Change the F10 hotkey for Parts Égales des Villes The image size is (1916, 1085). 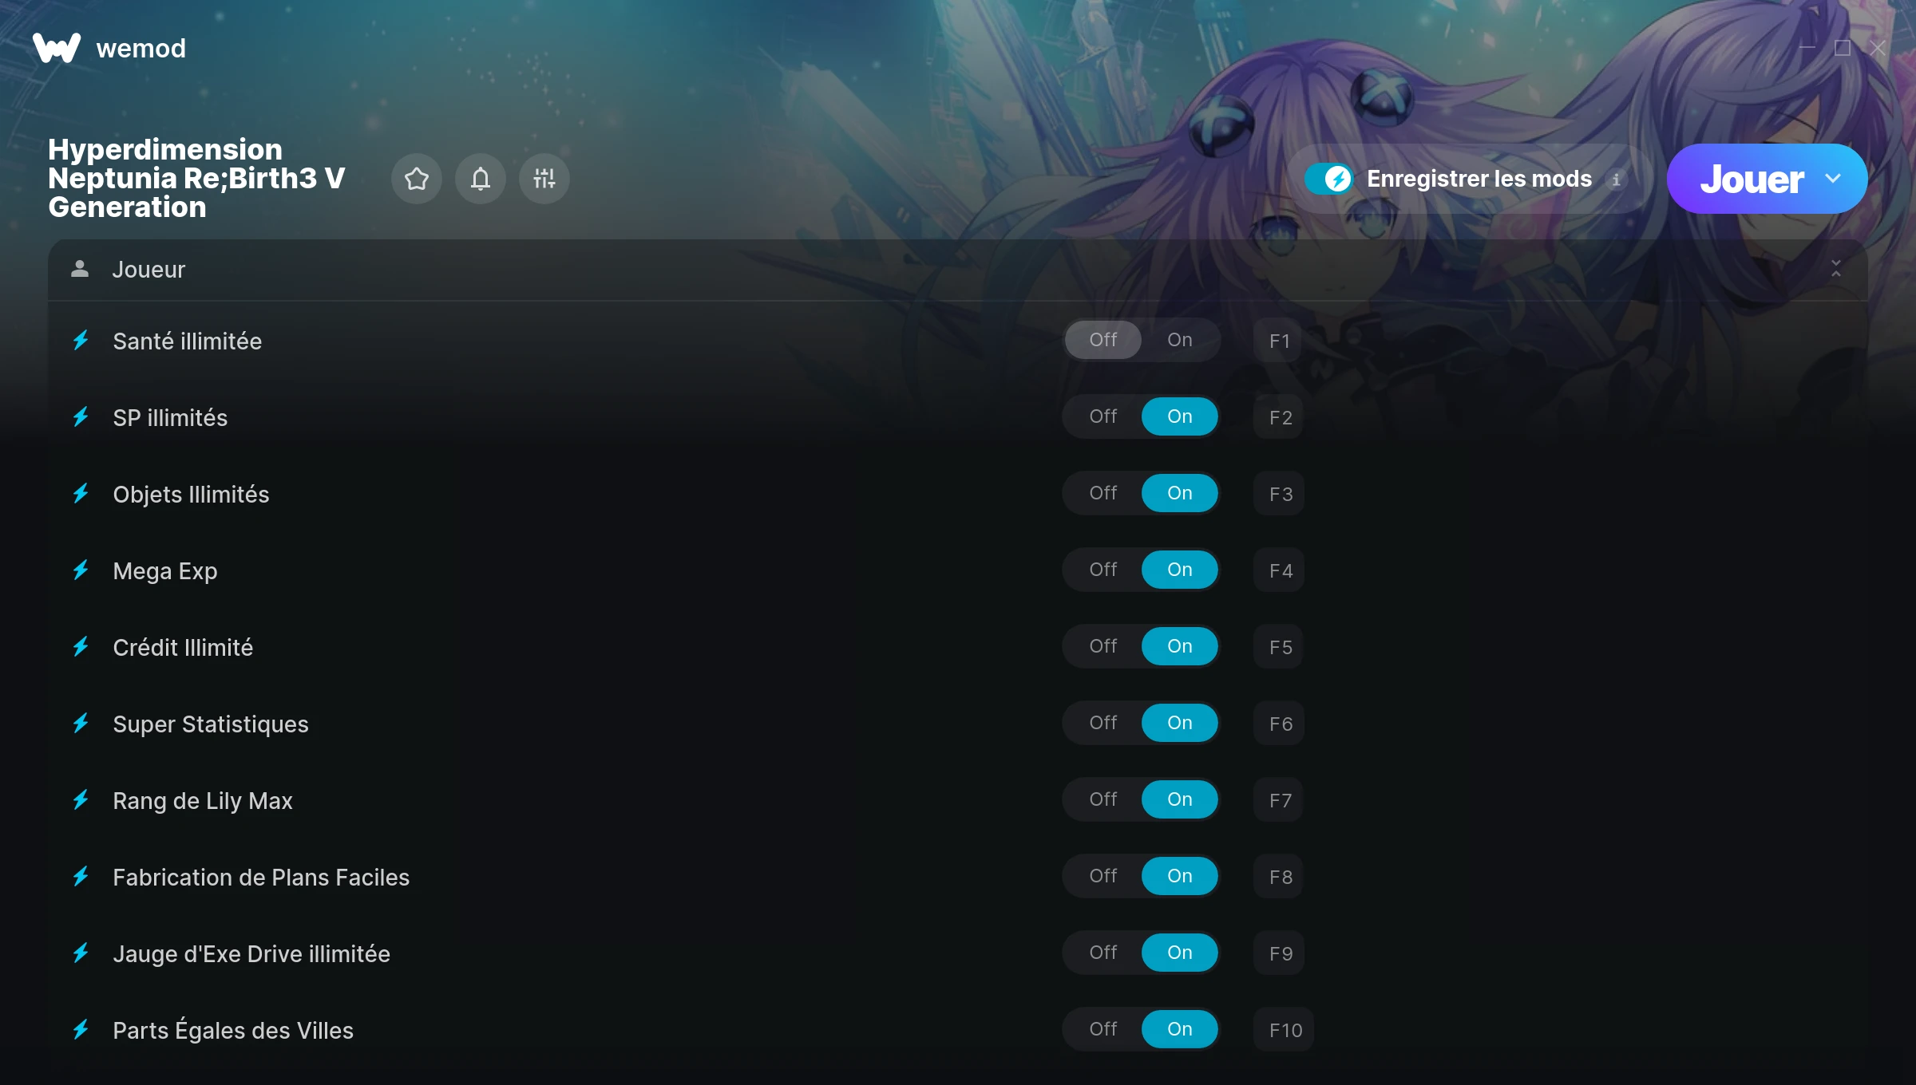[1285, 1030]
